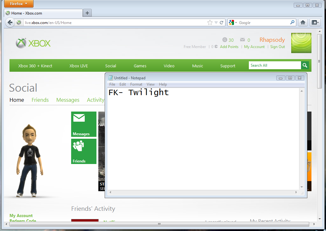Open the green Messages tile
The width and height of the screenshot is (326, 231).
pos(84,124)
